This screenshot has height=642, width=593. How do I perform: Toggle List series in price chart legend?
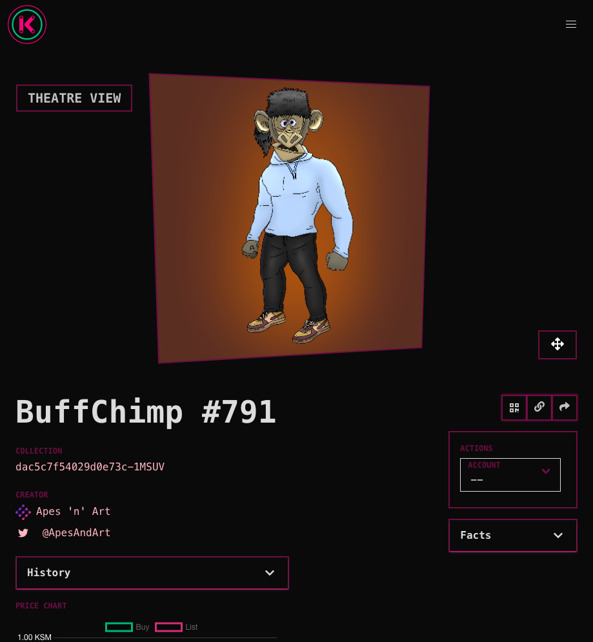(x=177, y=627)
